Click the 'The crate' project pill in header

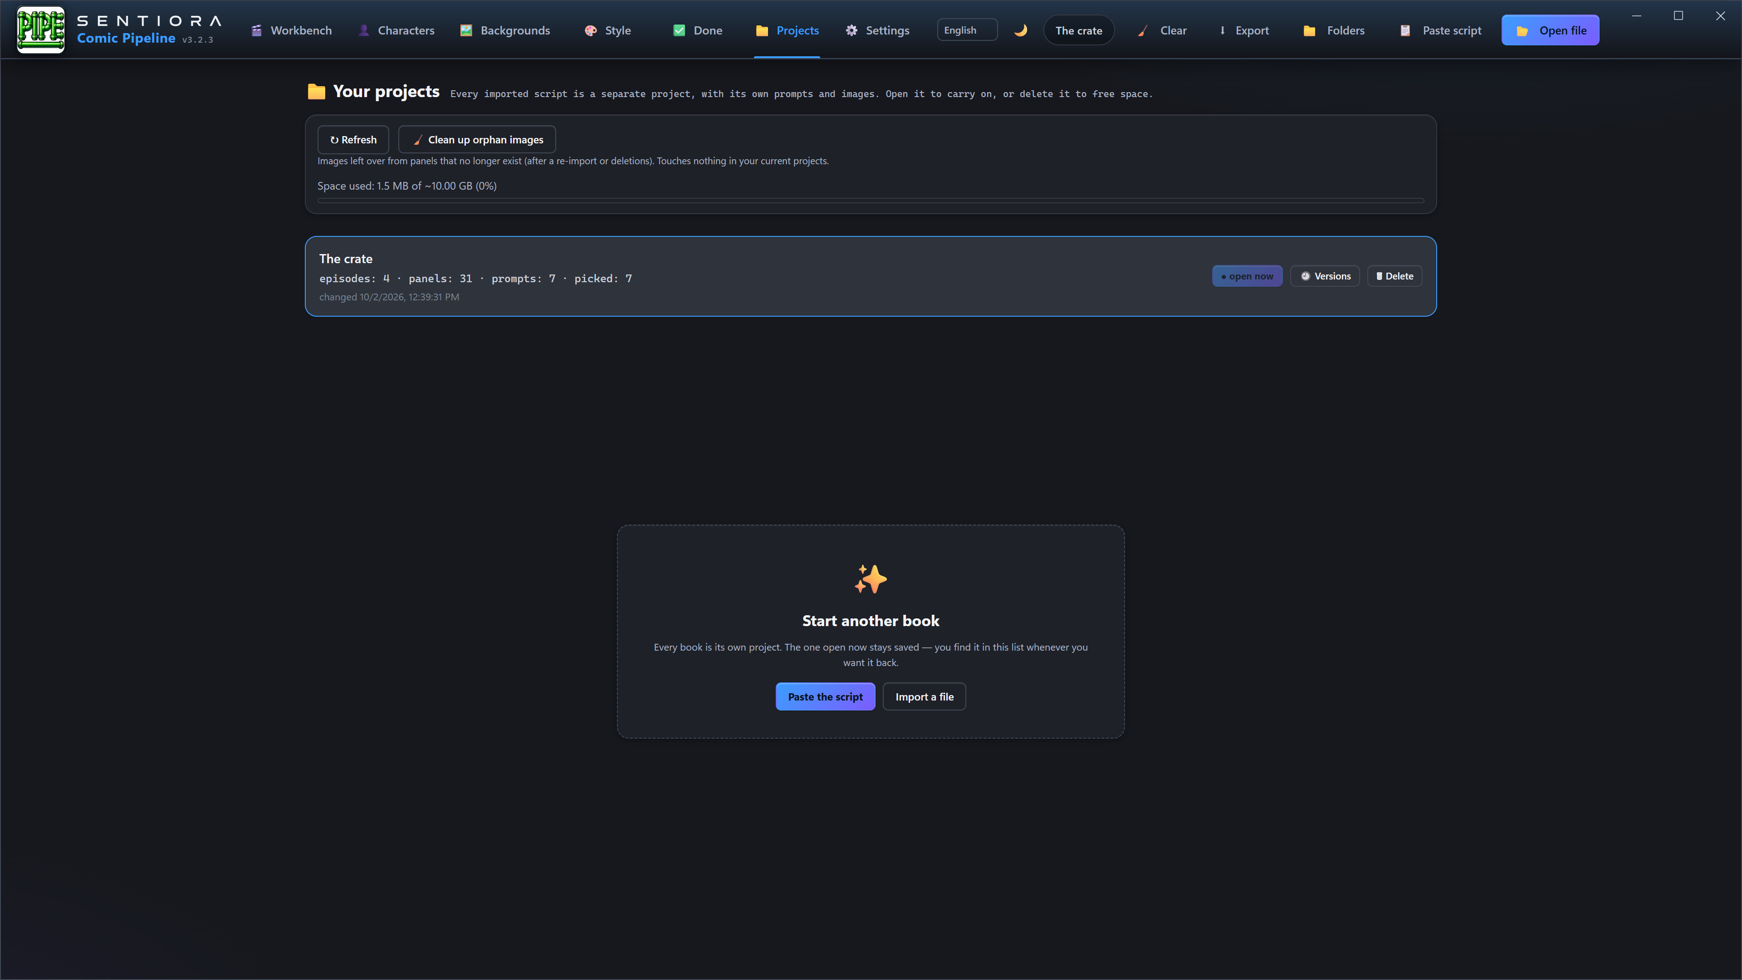[1079, 30]
